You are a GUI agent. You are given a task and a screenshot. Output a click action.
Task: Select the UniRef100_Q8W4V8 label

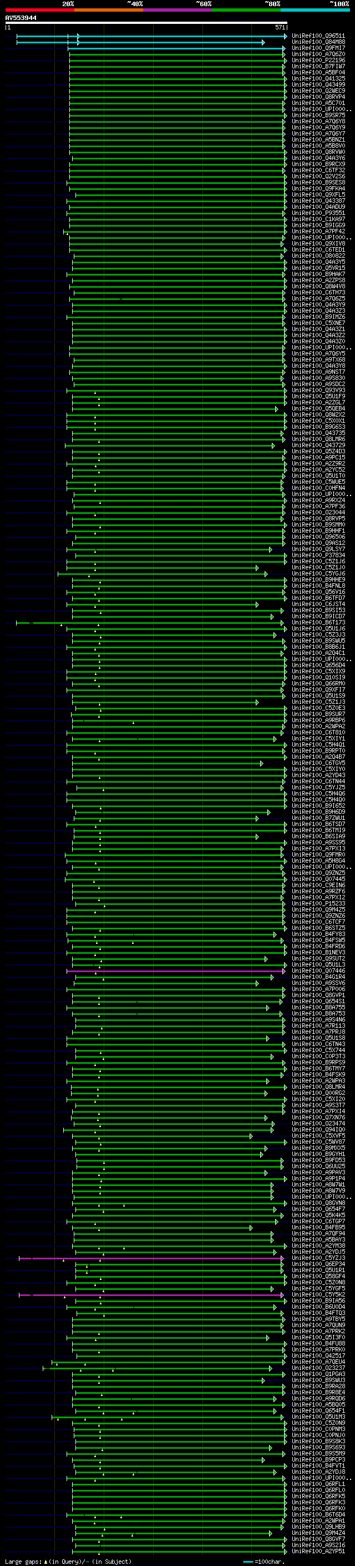pyautogui.click(x=318, y=286)
